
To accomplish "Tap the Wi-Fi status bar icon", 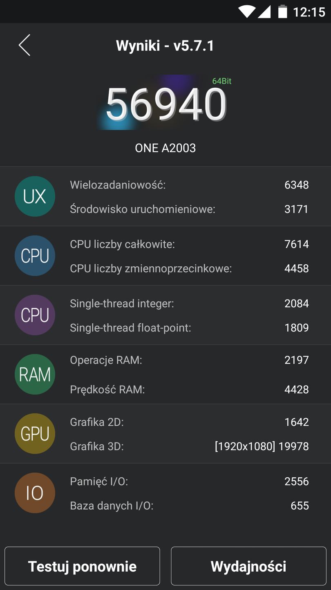I will (x=247, y=11).
